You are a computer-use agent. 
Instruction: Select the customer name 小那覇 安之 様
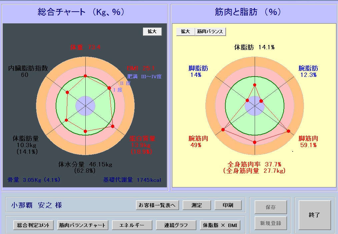tap(37, 205)
